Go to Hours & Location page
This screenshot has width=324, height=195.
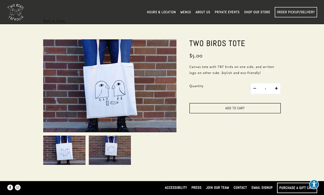(161, 12)
